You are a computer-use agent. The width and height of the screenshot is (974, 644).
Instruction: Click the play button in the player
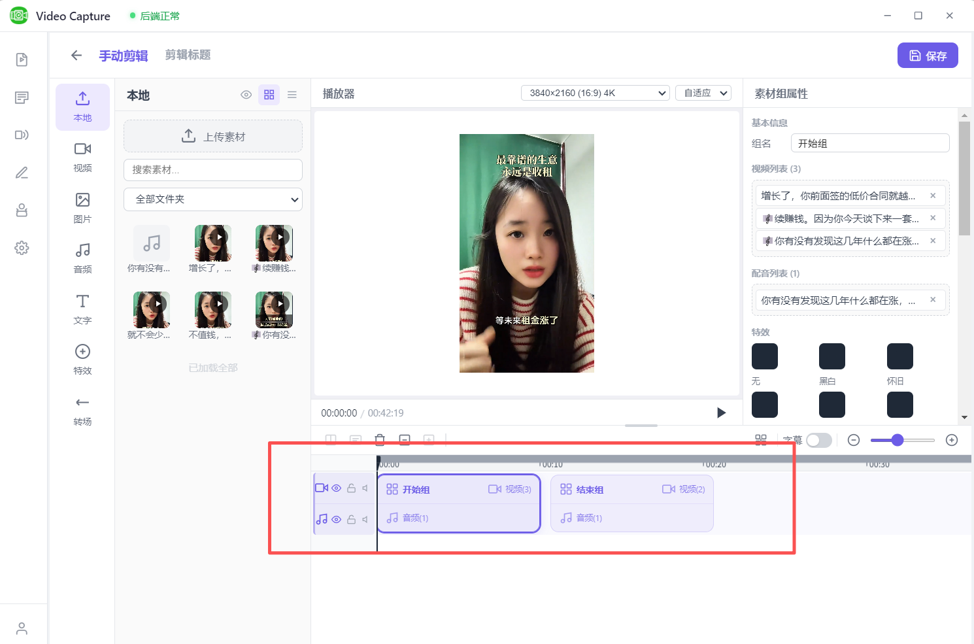(x=721, y=413)
